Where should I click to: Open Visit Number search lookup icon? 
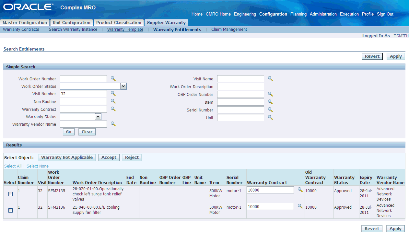[x=113, y=93]
